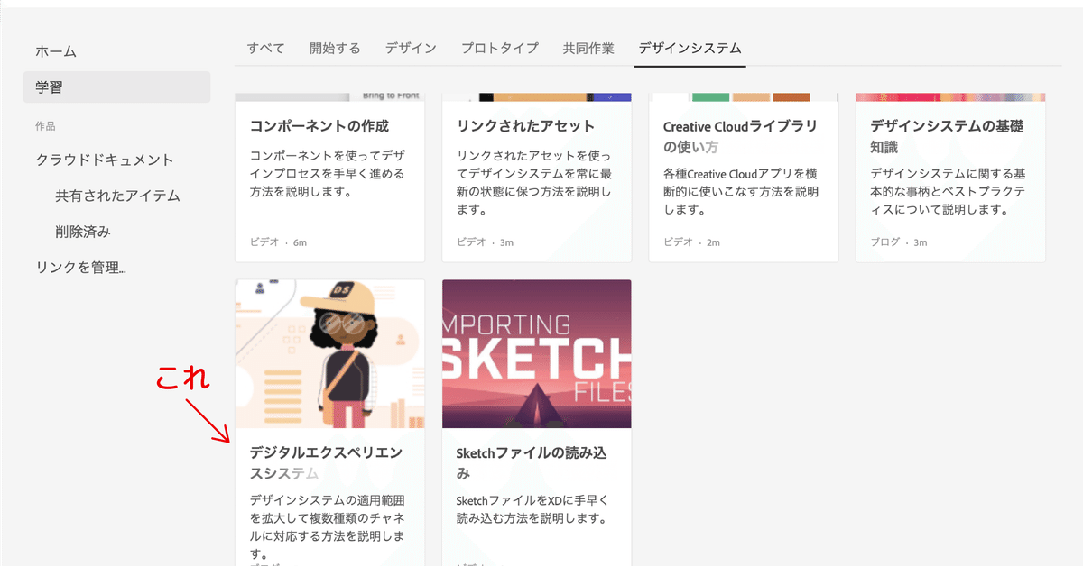
Task: Click デジタルエクスペリエンスシステム description text
Action: [x=326, y=526]
